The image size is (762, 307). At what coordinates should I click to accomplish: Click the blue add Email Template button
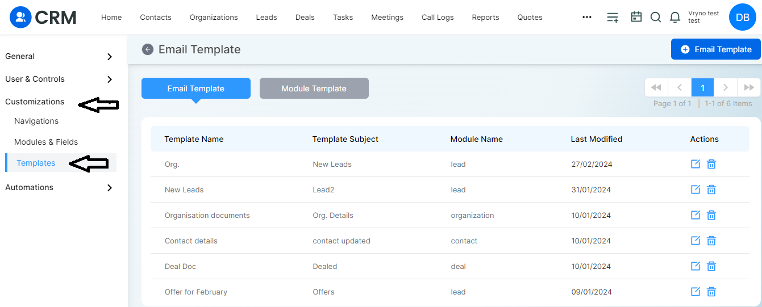pyautogui.click(x=715, y=49)
